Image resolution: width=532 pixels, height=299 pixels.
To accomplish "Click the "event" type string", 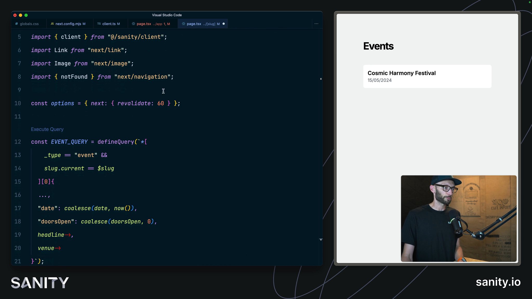I will pos(86,155).
